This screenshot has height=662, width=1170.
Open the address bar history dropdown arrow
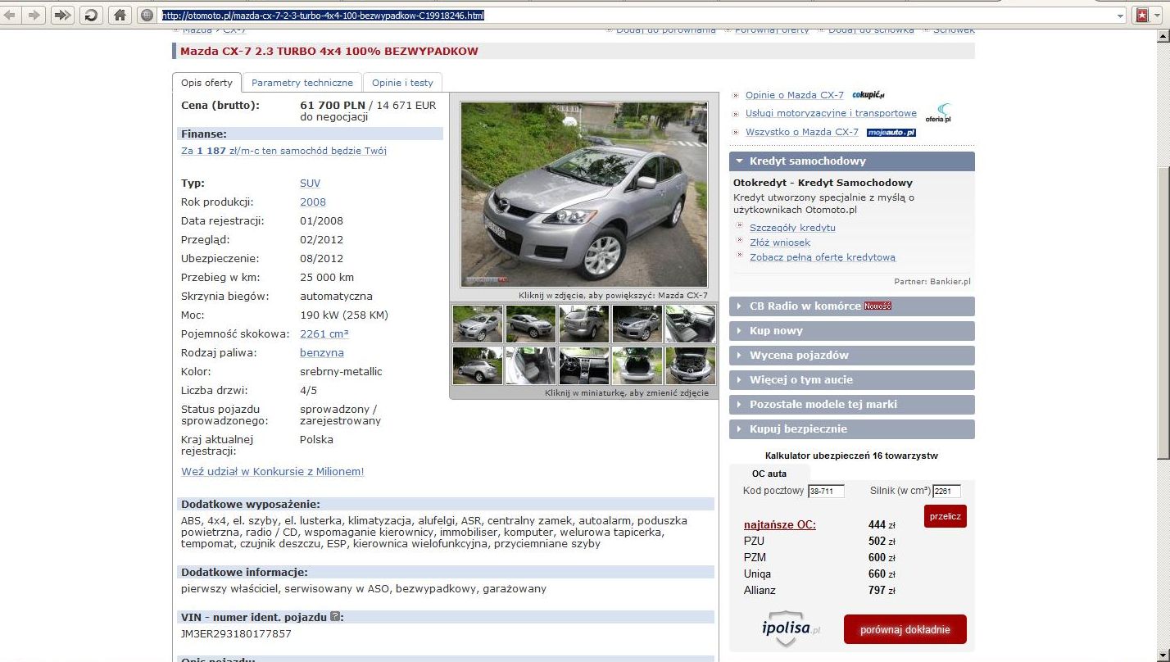point(1120,16)
